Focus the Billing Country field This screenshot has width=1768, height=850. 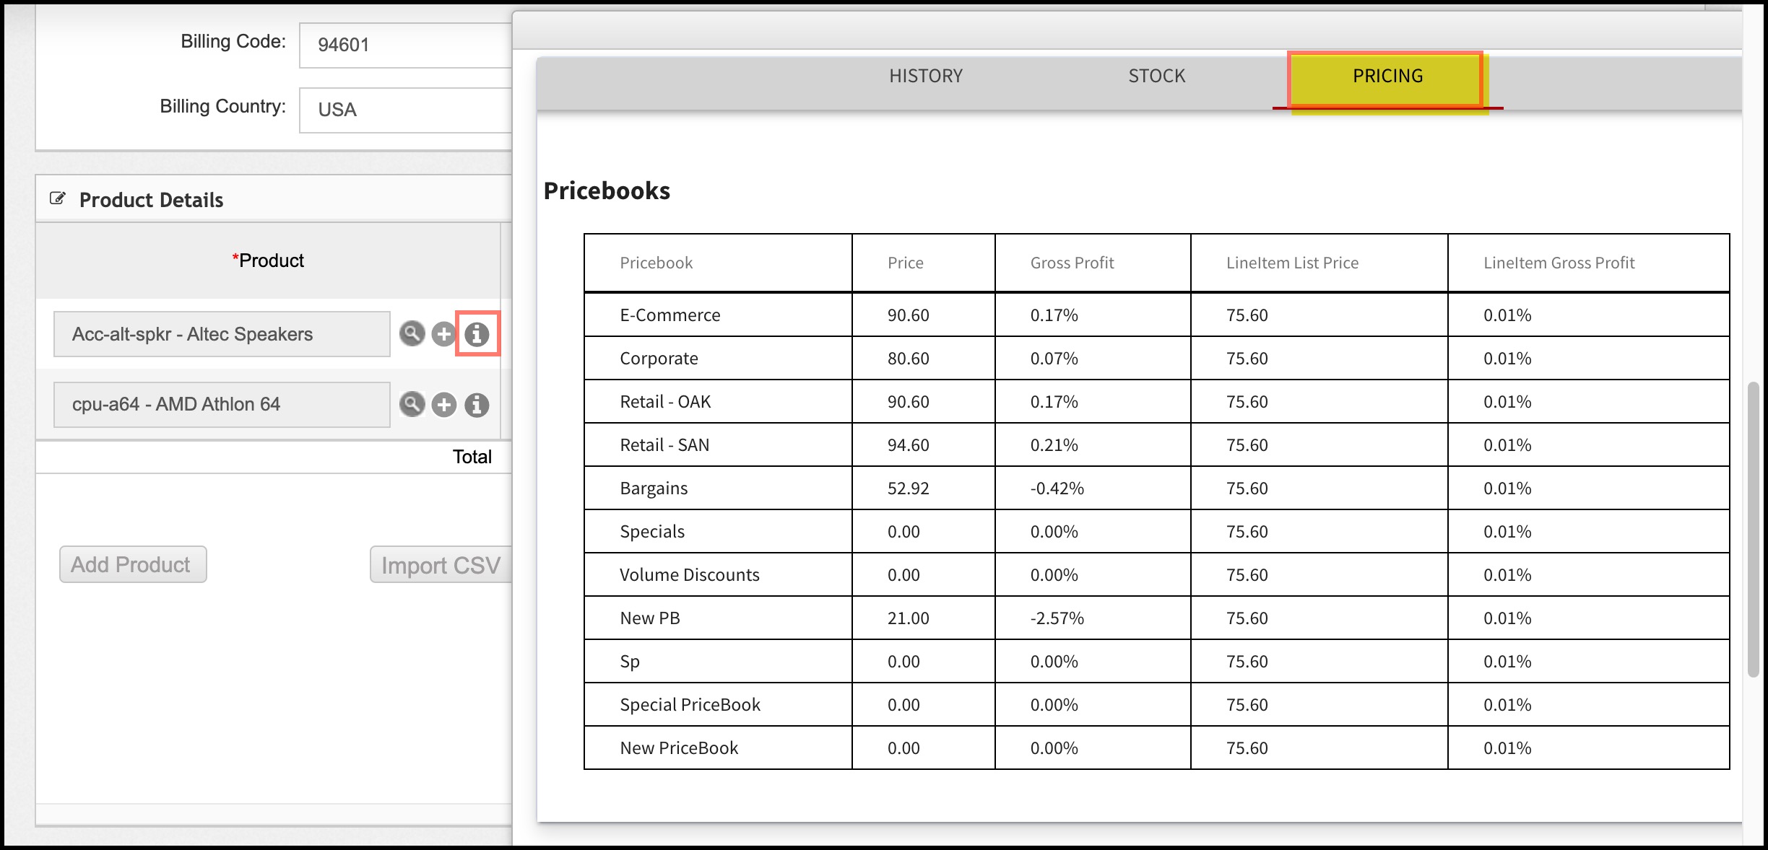(406, 110)
